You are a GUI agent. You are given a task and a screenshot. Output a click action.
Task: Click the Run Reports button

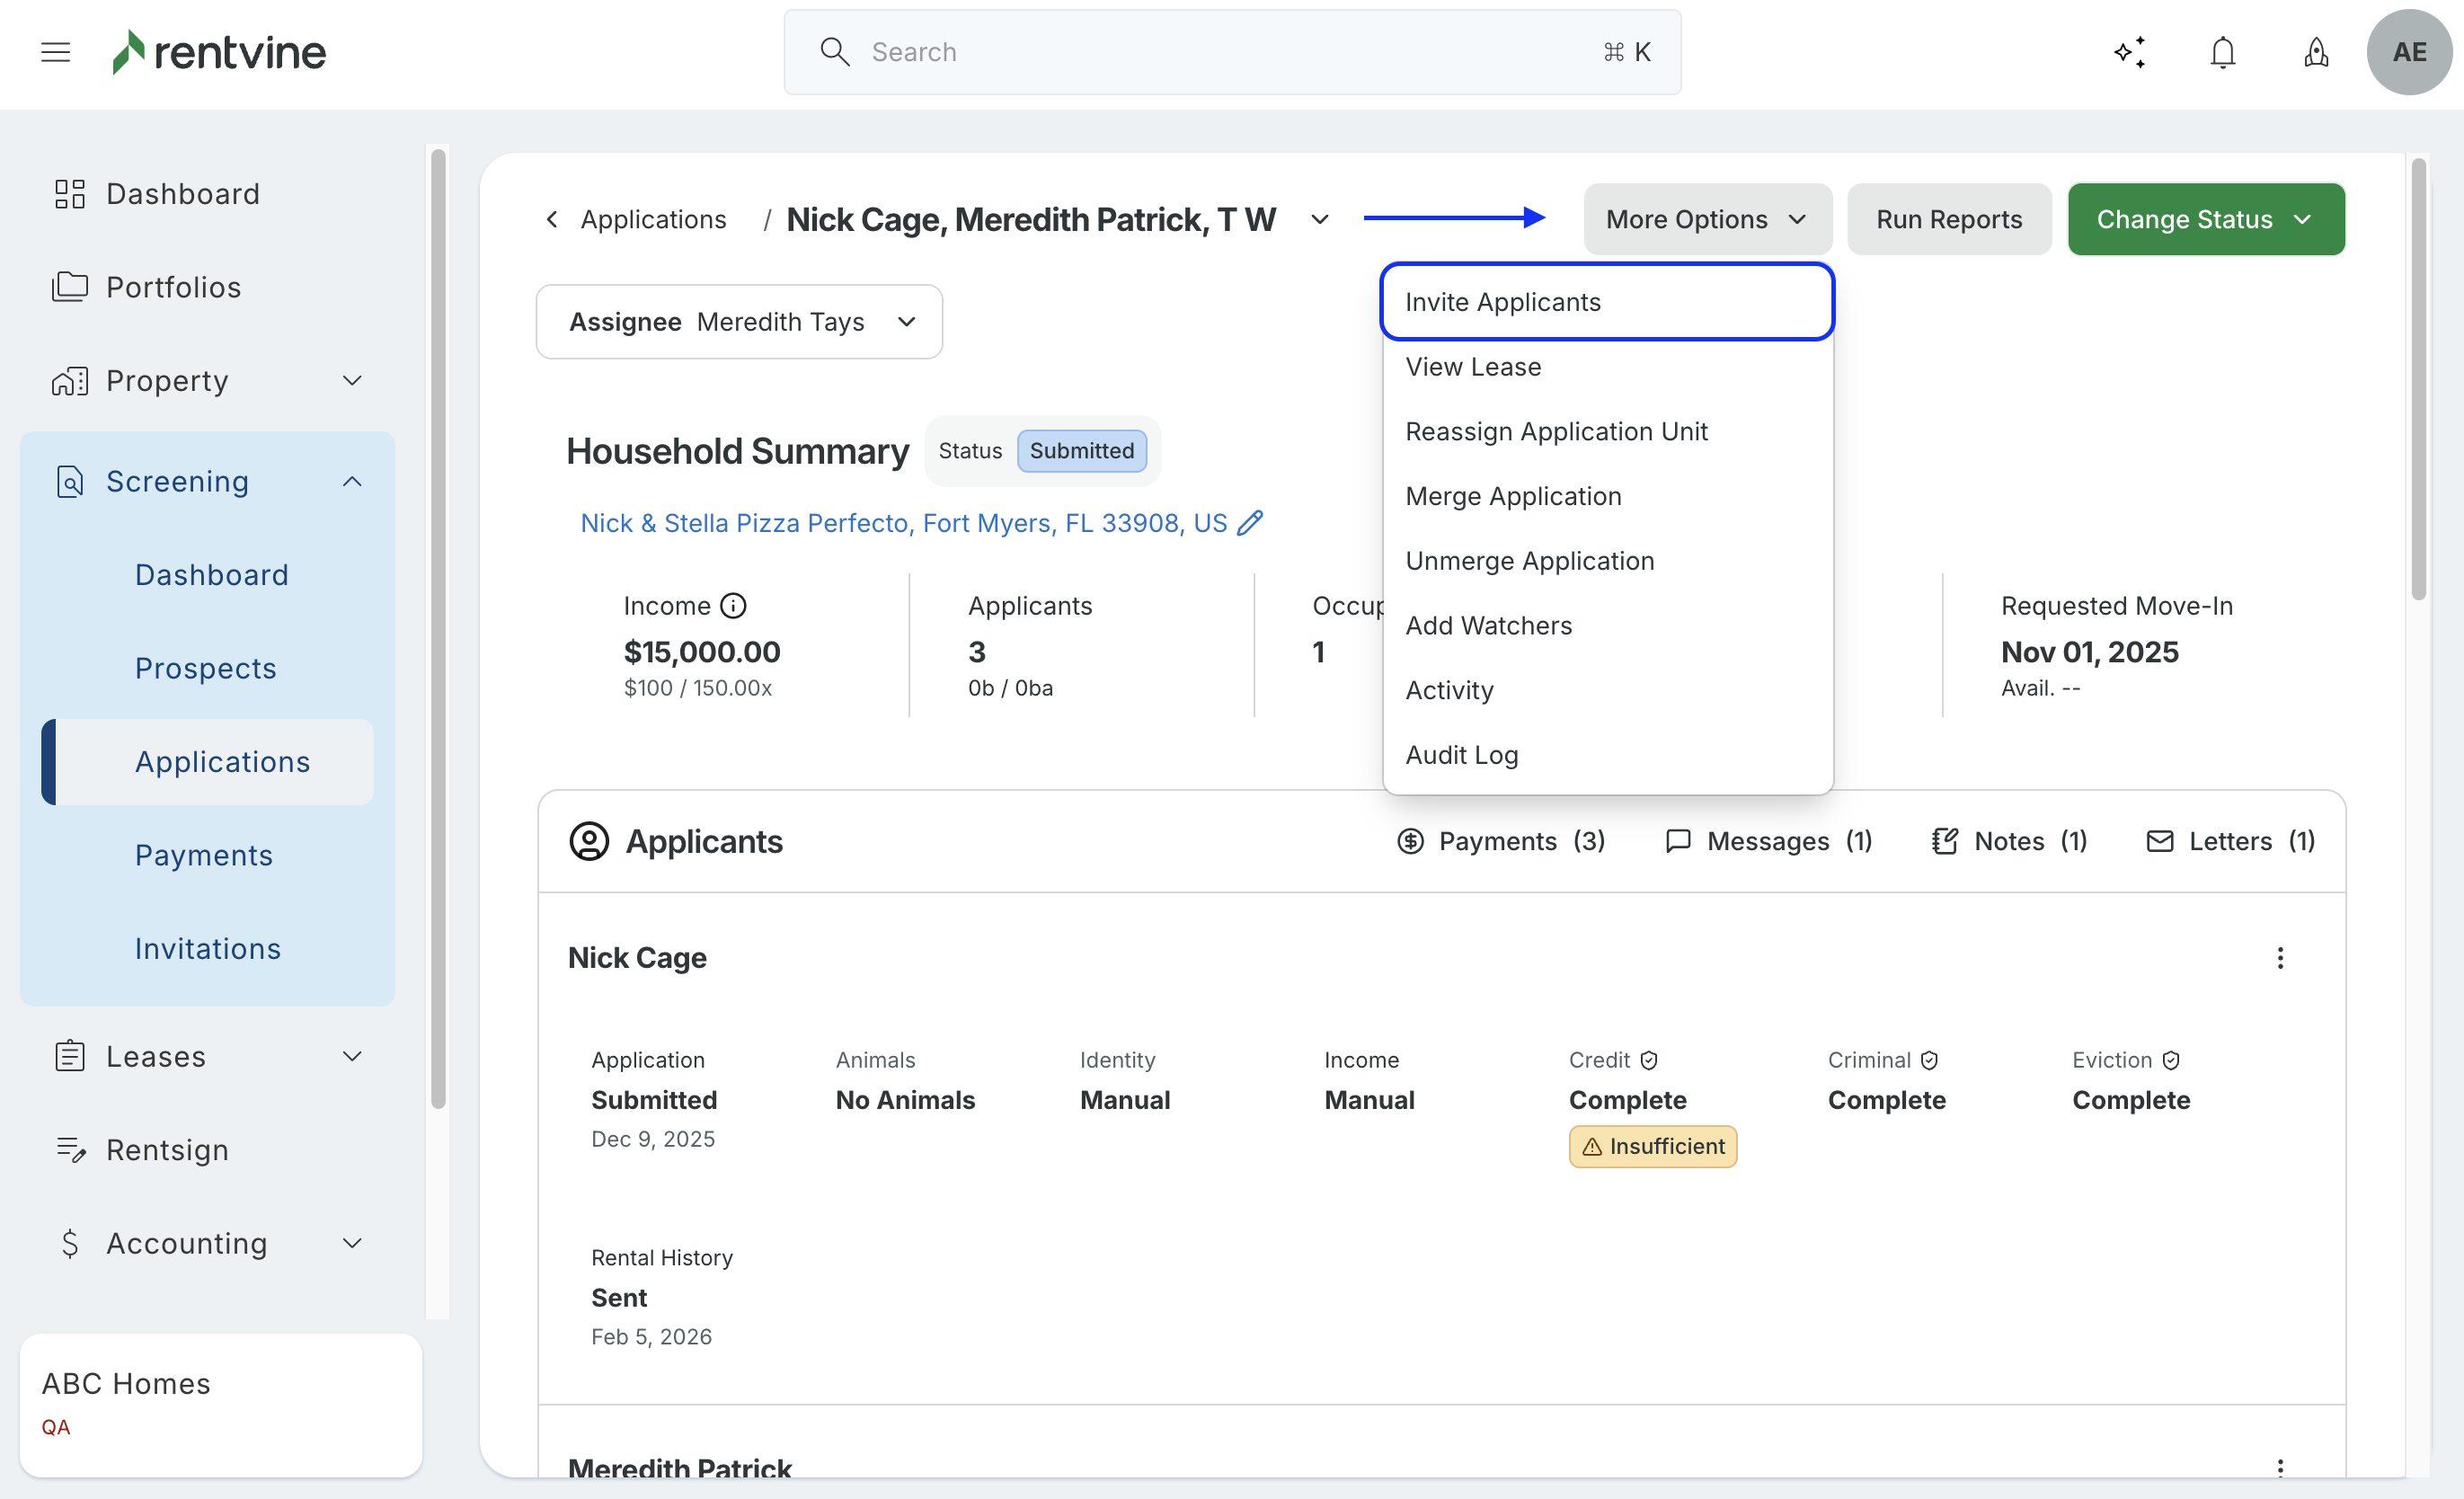(x=1948, y=219)
